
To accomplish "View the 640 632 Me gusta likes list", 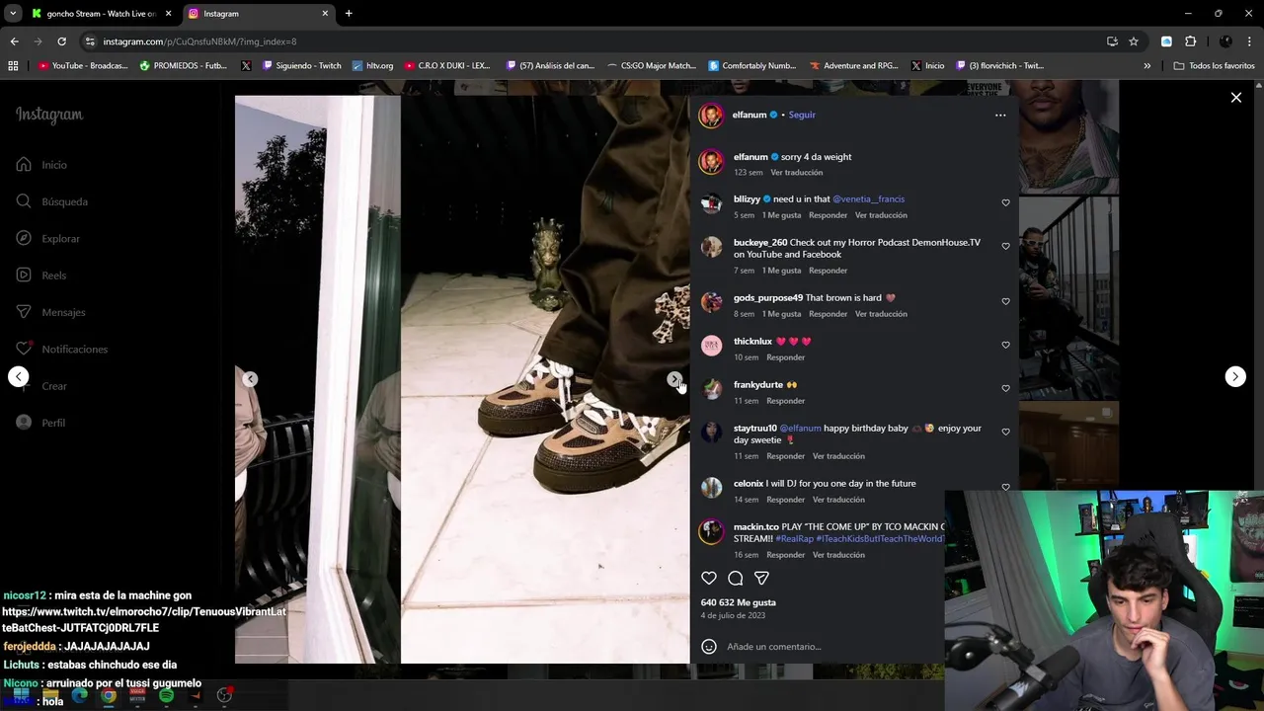I will 739,602.
